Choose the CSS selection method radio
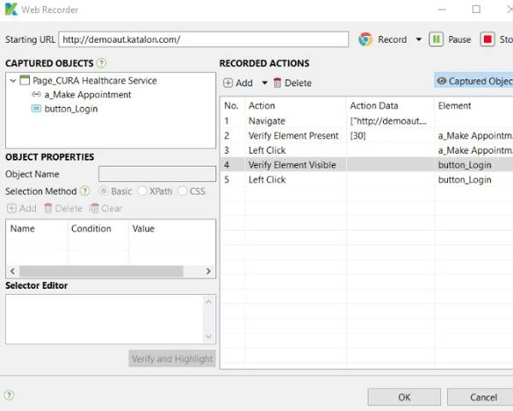Screen dimensions: 513x411 183,191
